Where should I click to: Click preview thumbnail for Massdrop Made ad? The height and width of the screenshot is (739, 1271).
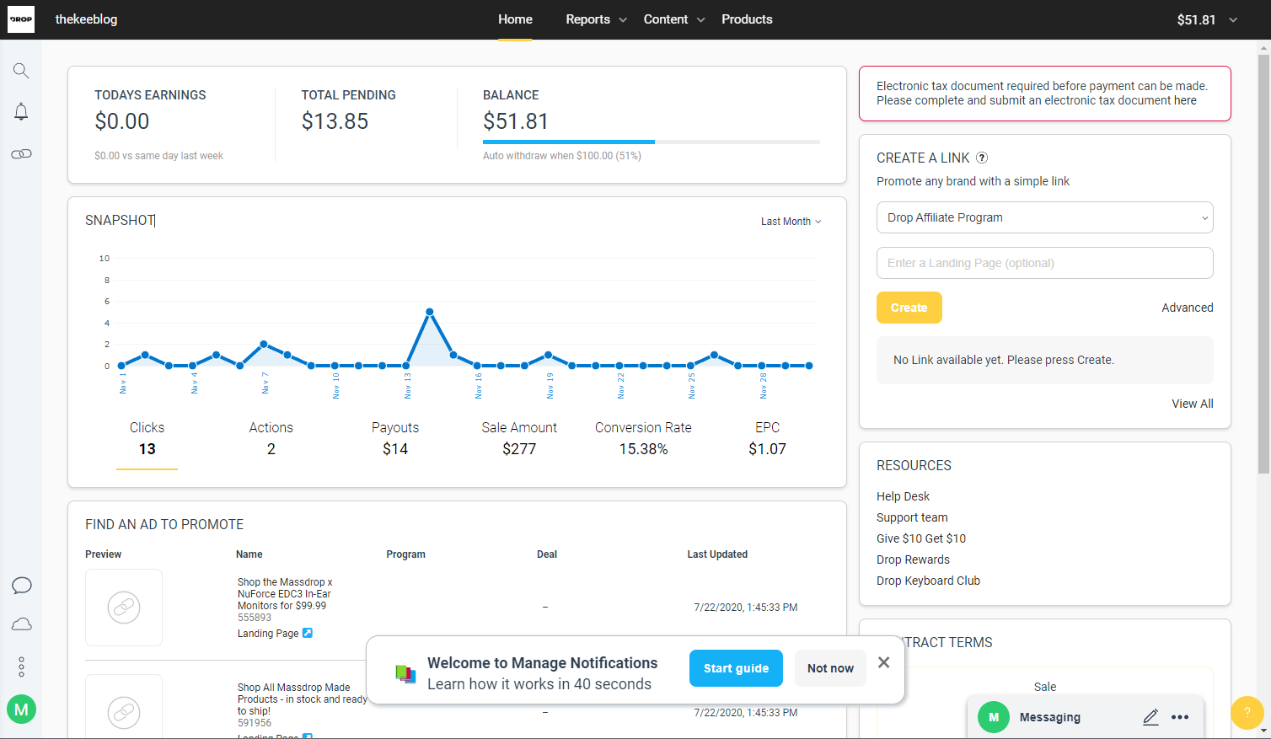coord(124,706)
